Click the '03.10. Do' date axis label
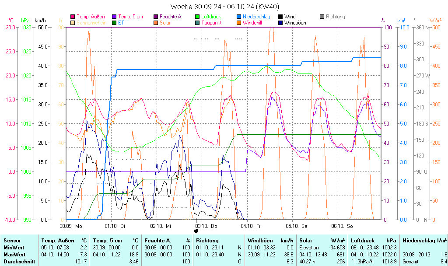 (x=206, y=226)
